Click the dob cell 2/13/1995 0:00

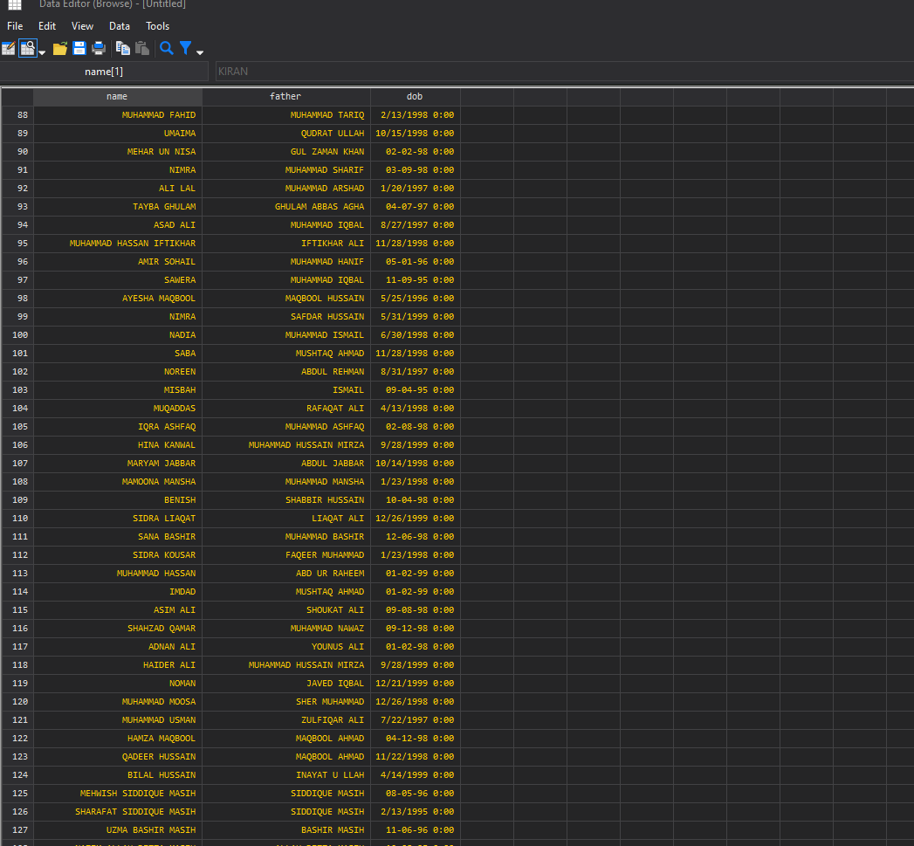[416, 812]
